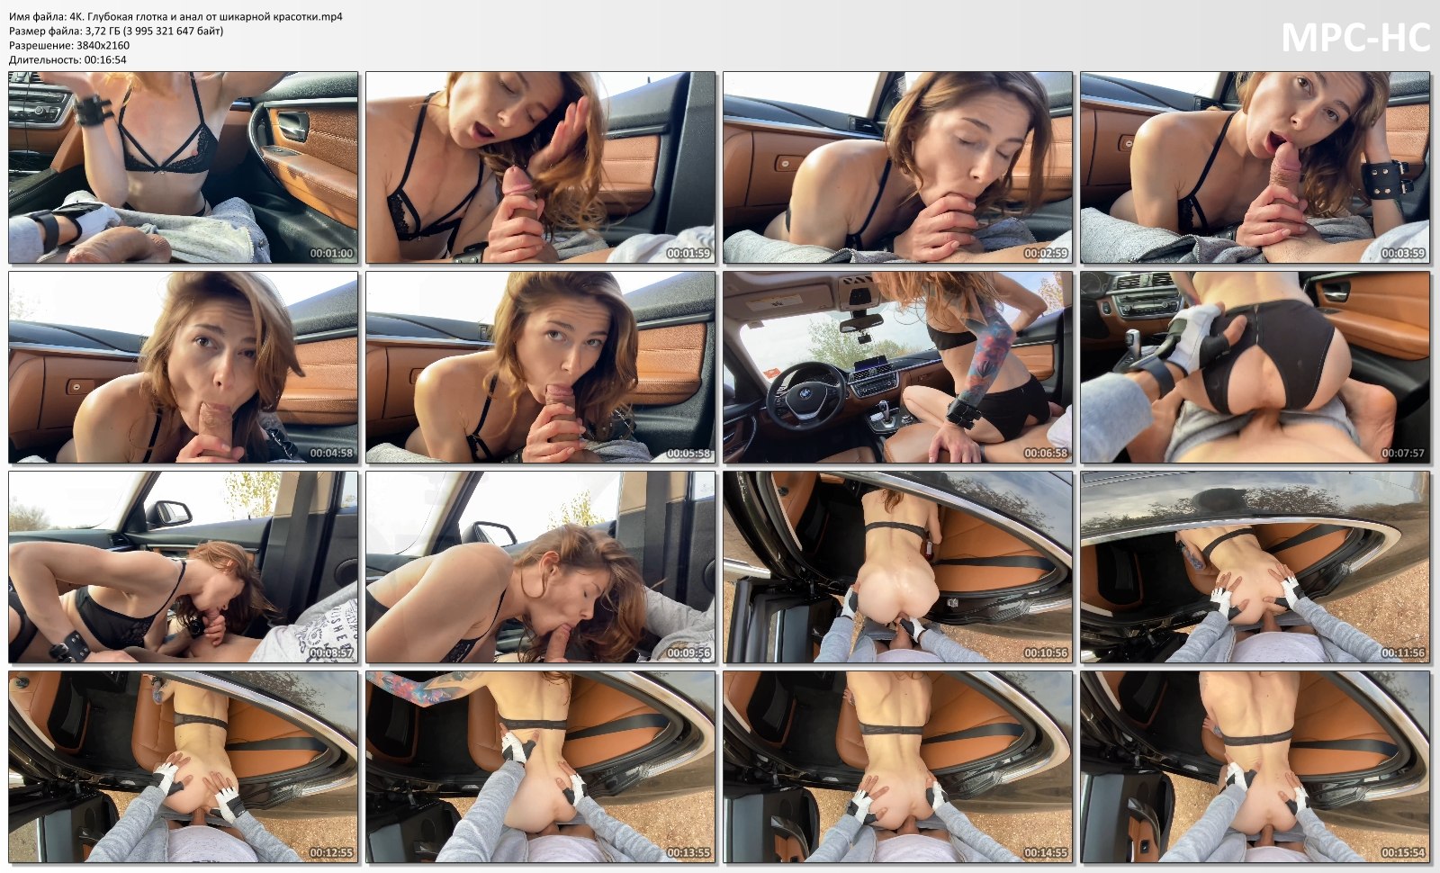Click the MPC-HC logo watermark

pos(1354,38)
